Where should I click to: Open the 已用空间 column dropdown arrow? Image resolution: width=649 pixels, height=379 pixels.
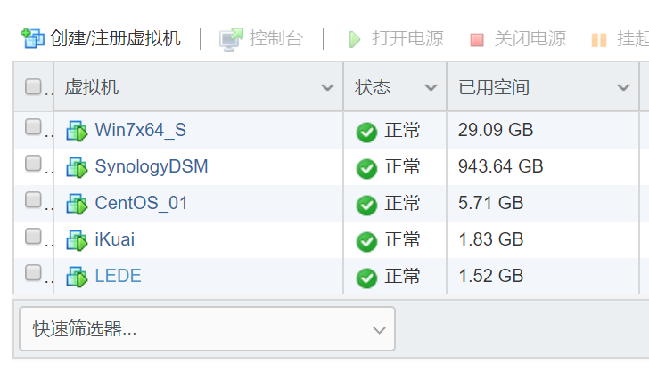click(623, 87)
